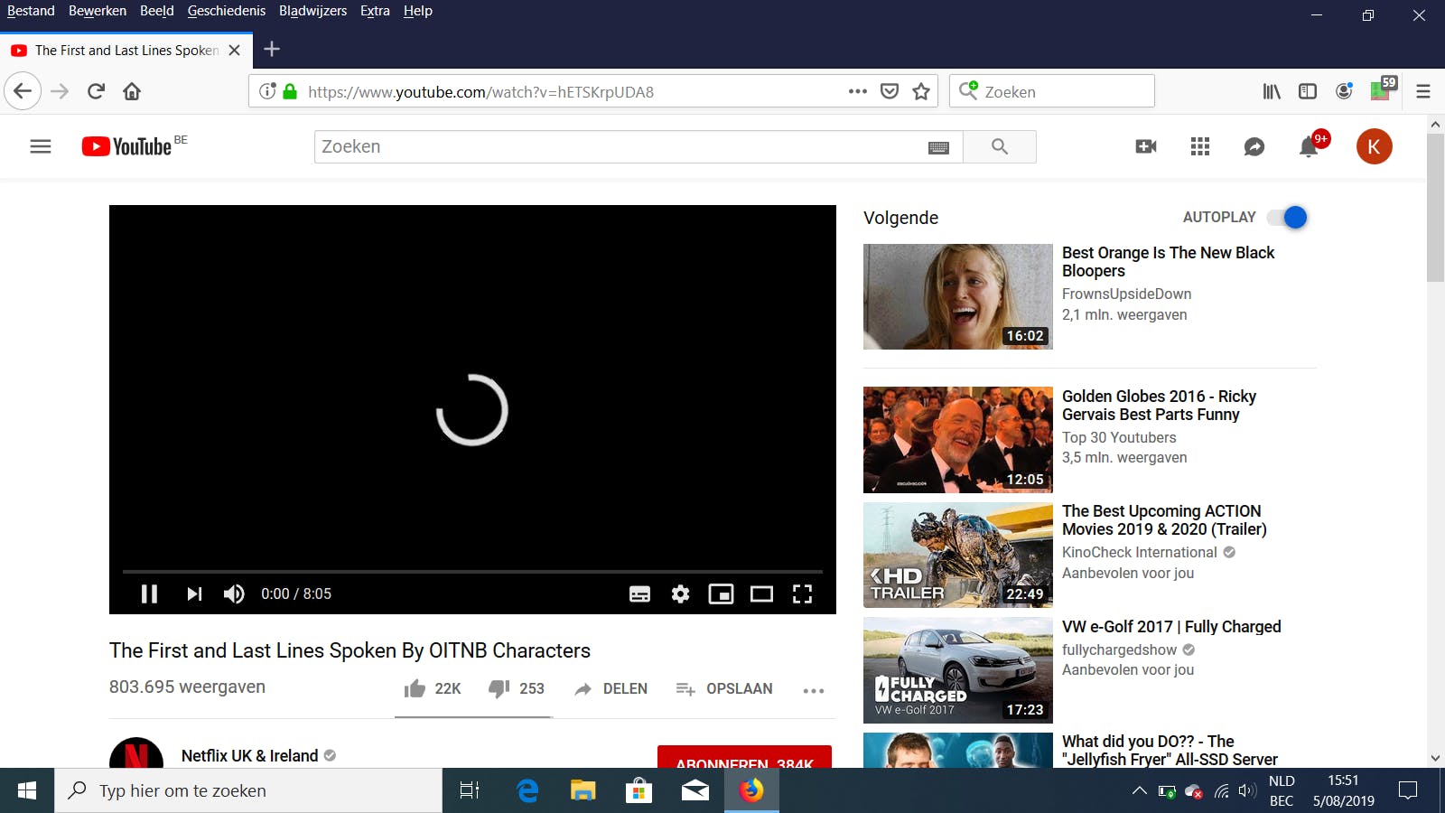The height and width of the screenshot is (813, 1445).
Task: Click the YouTube notifications bell
Action: click(x=1309, y=146)
